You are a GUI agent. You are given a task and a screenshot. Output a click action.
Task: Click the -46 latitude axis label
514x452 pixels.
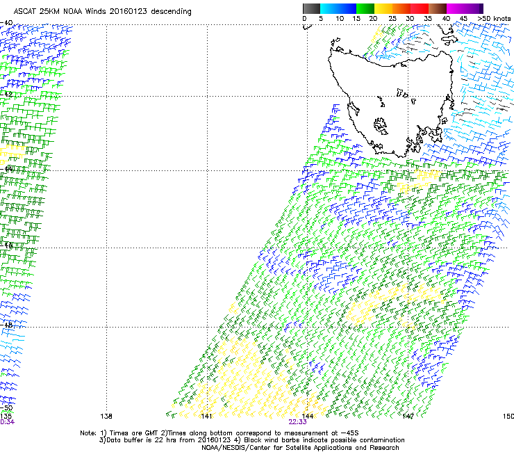tap(6, 245)
